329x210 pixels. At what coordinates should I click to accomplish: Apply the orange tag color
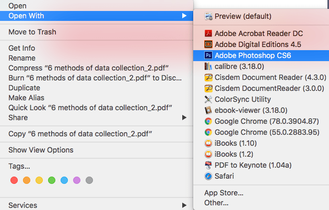[27, 180]
